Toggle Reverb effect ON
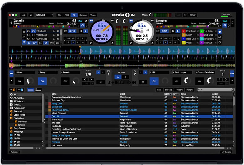The height and width of the screenshot is (165, 244). [x=65, y=81]
